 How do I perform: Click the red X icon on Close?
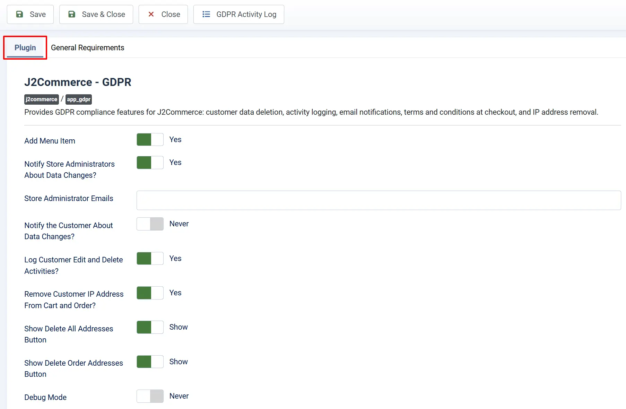click(151, 14)
